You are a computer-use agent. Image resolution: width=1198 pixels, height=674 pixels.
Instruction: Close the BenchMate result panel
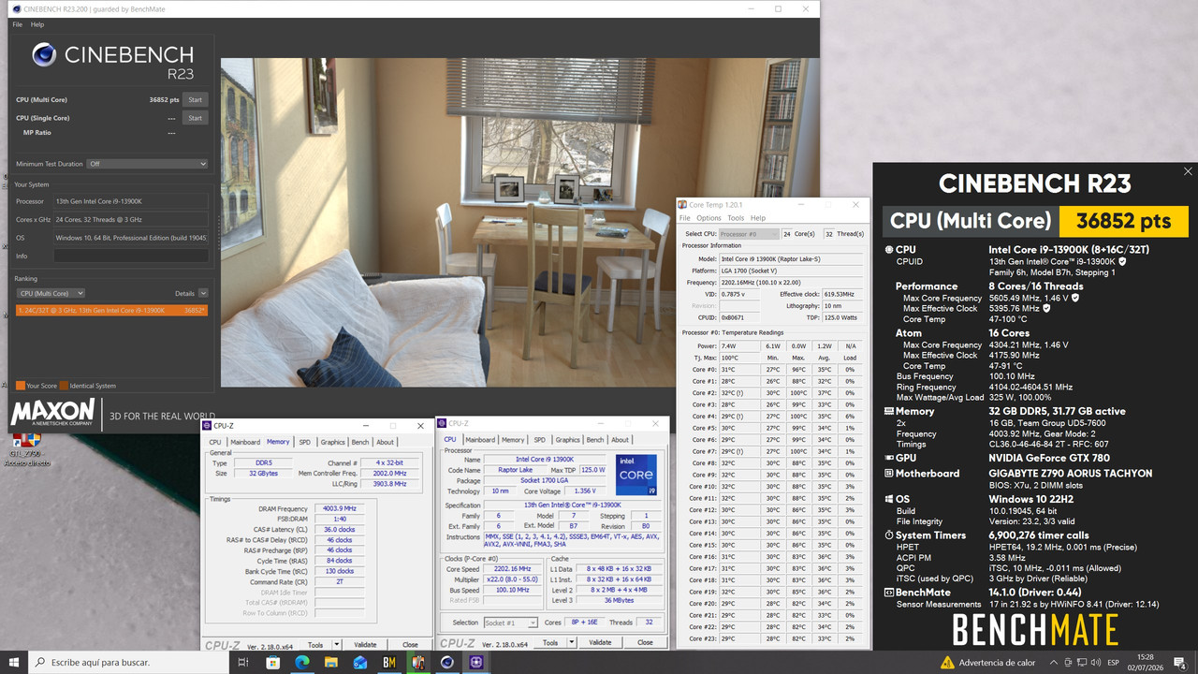click(1188, 171)
